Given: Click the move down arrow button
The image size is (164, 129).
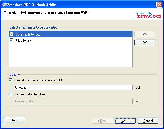Looking at the screenshot, I should click(x=145, y=42).
